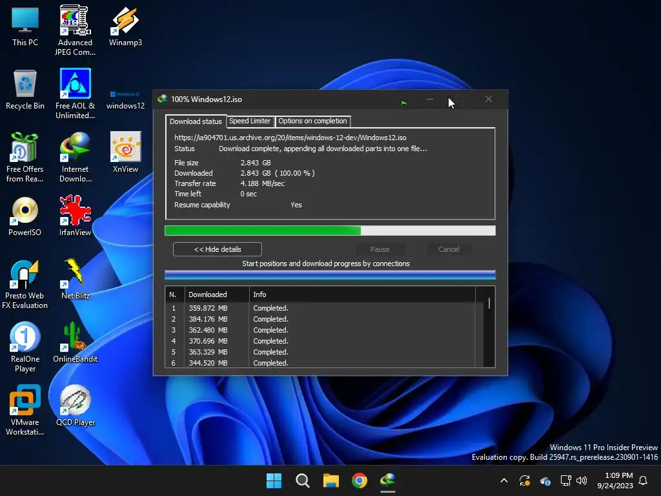Show hidden system tray icons
Image resolution: width=661 pixels, height=496 pixels.
tap(503, 480)
